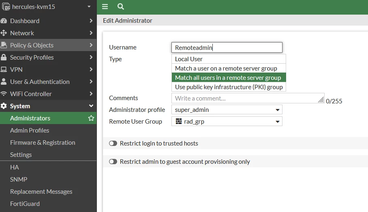Screen dimensions: 368x212
Task: Click the hercules-kvm15 device icon
Action: click(6, 7)
